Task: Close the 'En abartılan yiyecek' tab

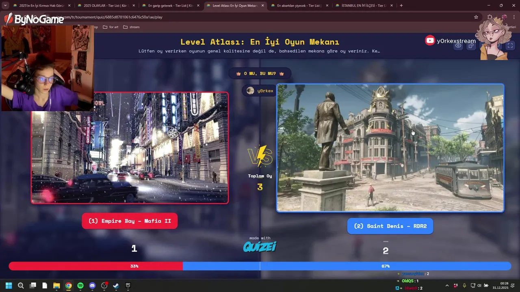Action: click(x=327, y=6)
